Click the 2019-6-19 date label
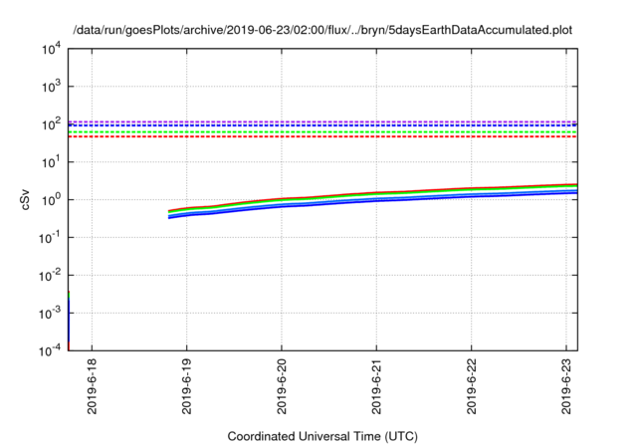Screen dimensions: 637x446 [187, 386]
